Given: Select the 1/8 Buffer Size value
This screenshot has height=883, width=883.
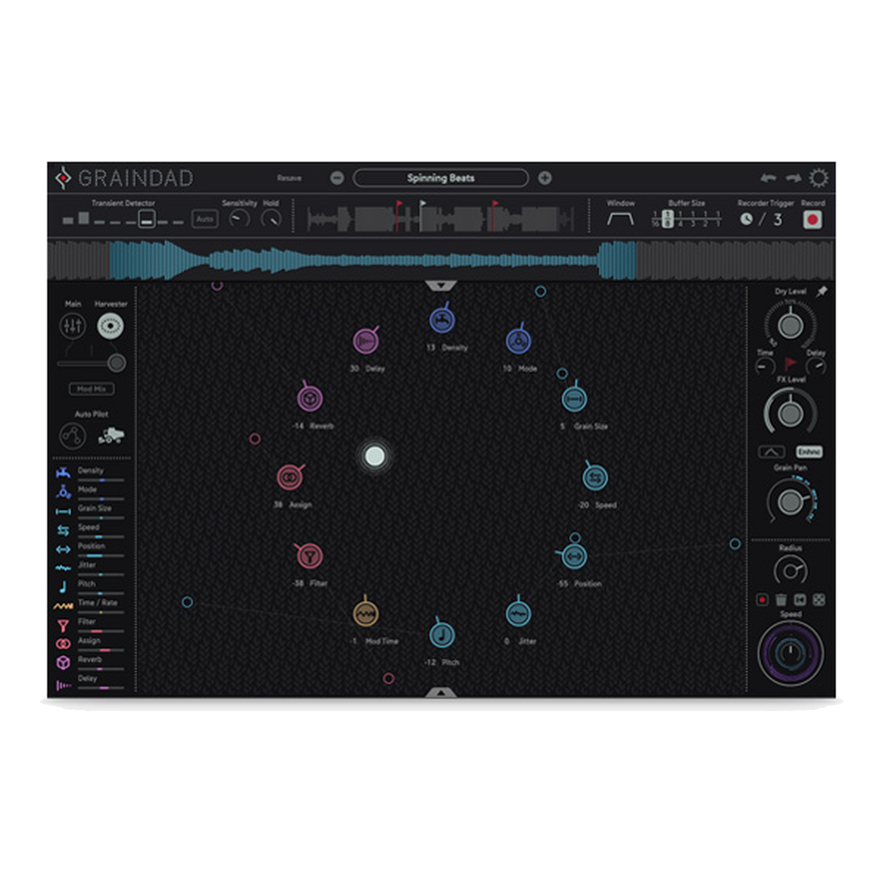Looking at the screenshot, I should [x=668, y=219].
